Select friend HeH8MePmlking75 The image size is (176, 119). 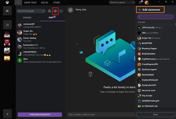(155, 101)
